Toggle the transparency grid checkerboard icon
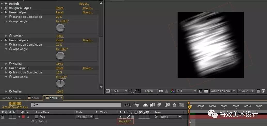This screenshot has width=267, height=126. click(x=206, y=91)
